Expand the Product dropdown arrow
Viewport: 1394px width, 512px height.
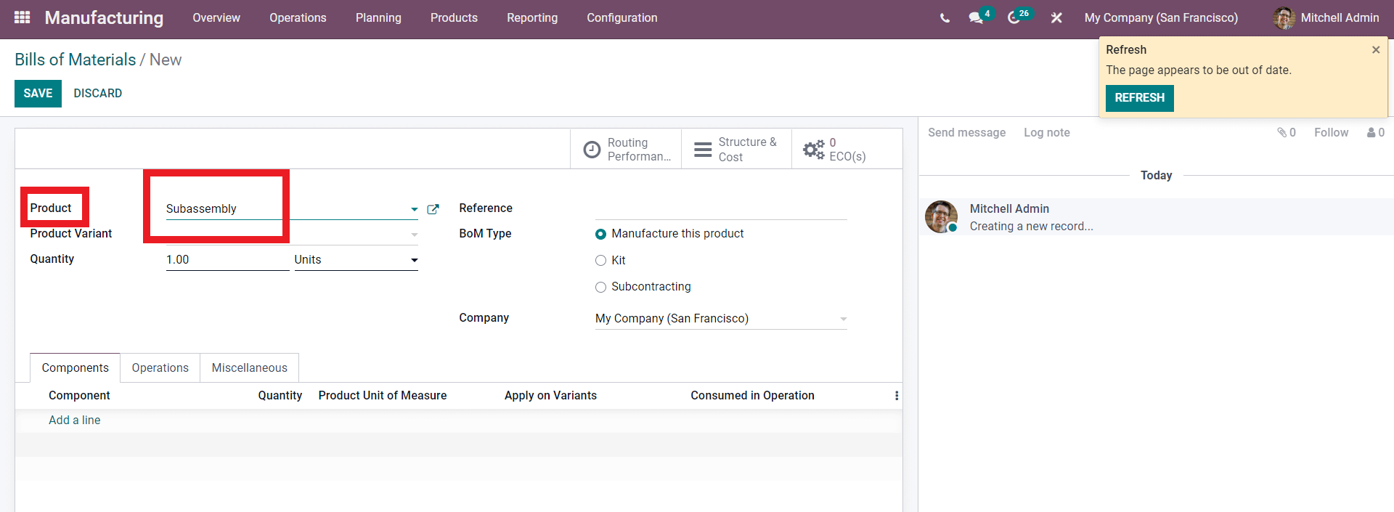pos(414,209)
